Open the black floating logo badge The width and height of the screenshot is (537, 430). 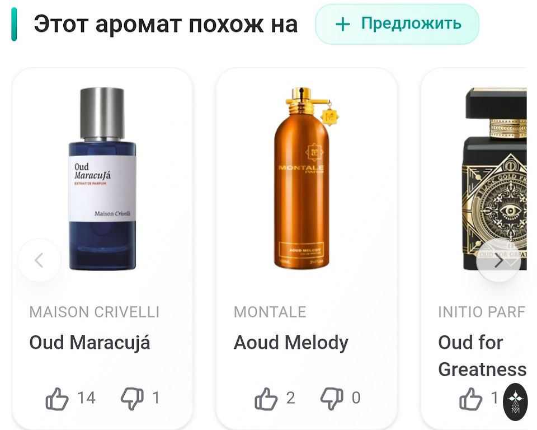click(x=515, y=402)
